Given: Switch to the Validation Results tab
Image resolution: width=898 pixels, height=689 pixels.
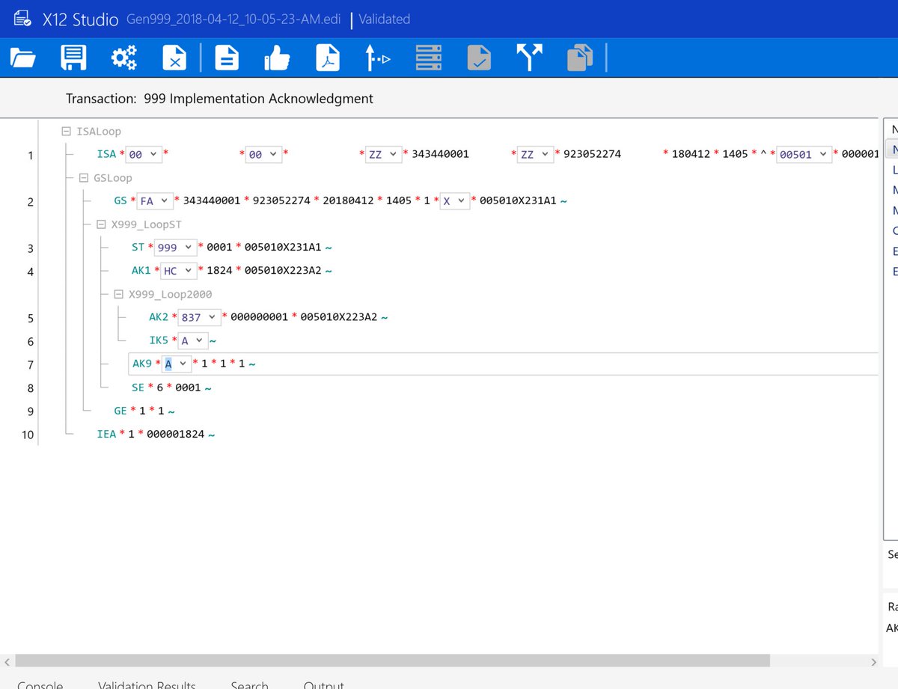Looking at the screenshot, I should tap(147, 685).
